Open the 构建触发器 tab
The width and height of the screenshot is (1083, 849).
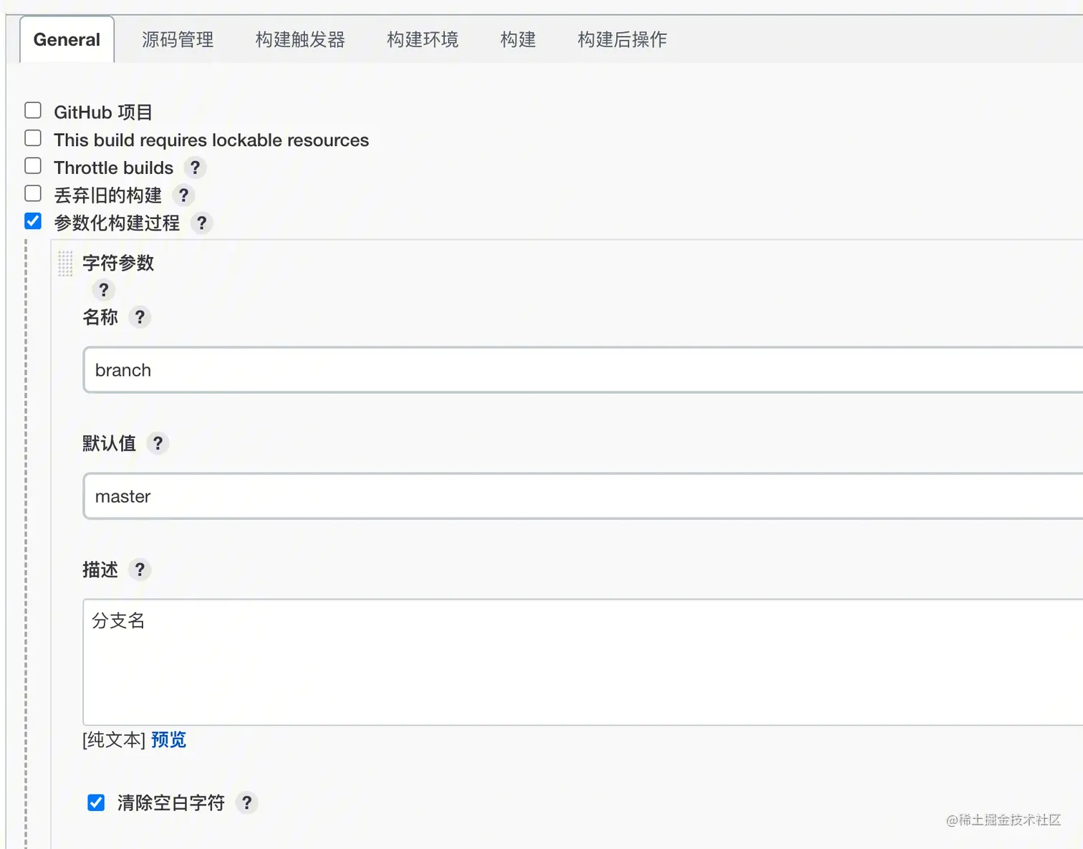[300, 39]
